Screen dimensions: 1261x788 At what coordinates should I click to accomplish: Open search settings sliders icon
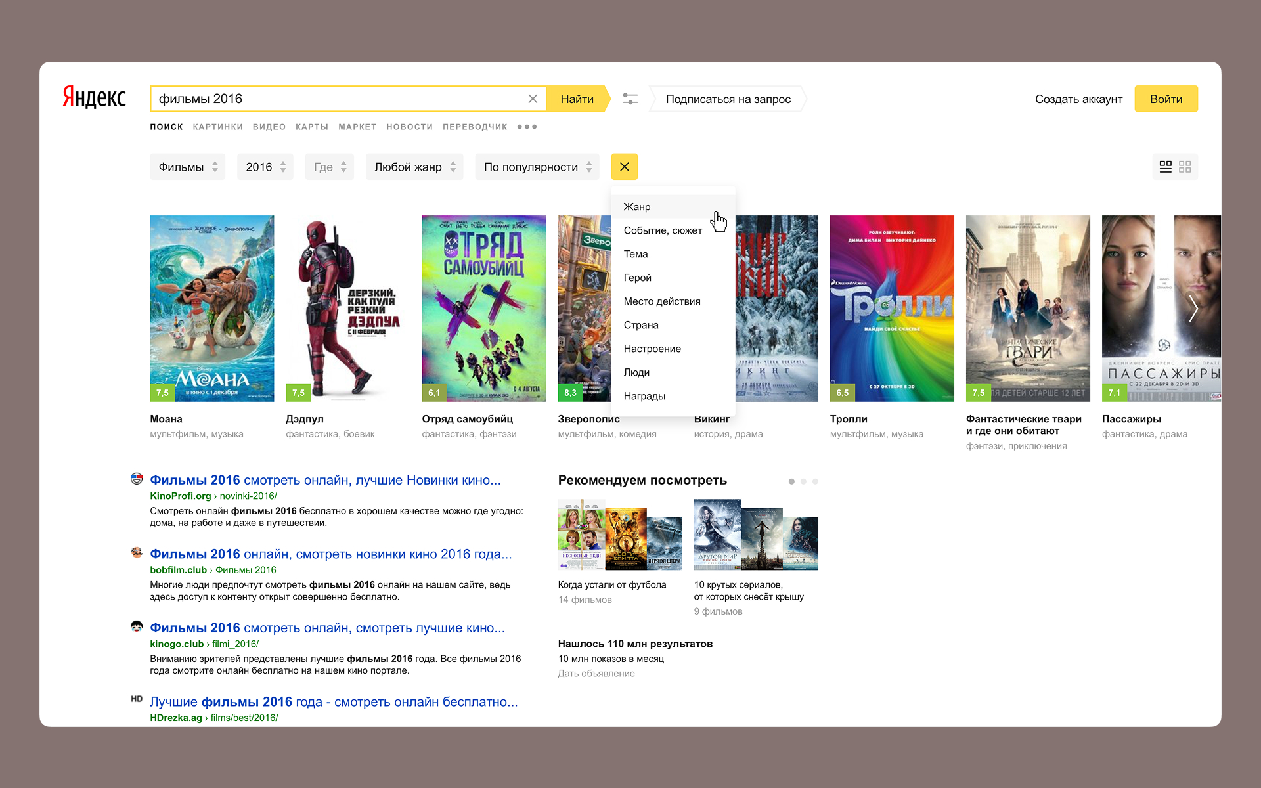click(630, 98)
